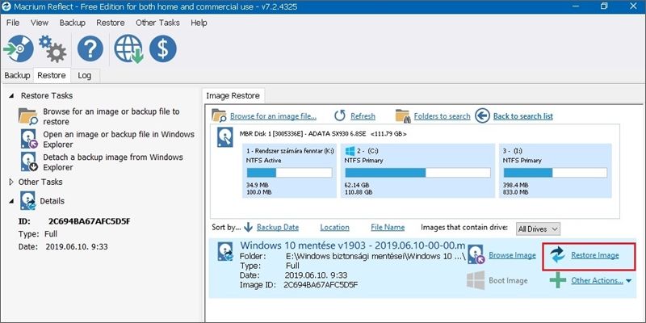Open settings via the gears toolbar icon
This screenshot has width=646, height=323.
tap(53, 49)
